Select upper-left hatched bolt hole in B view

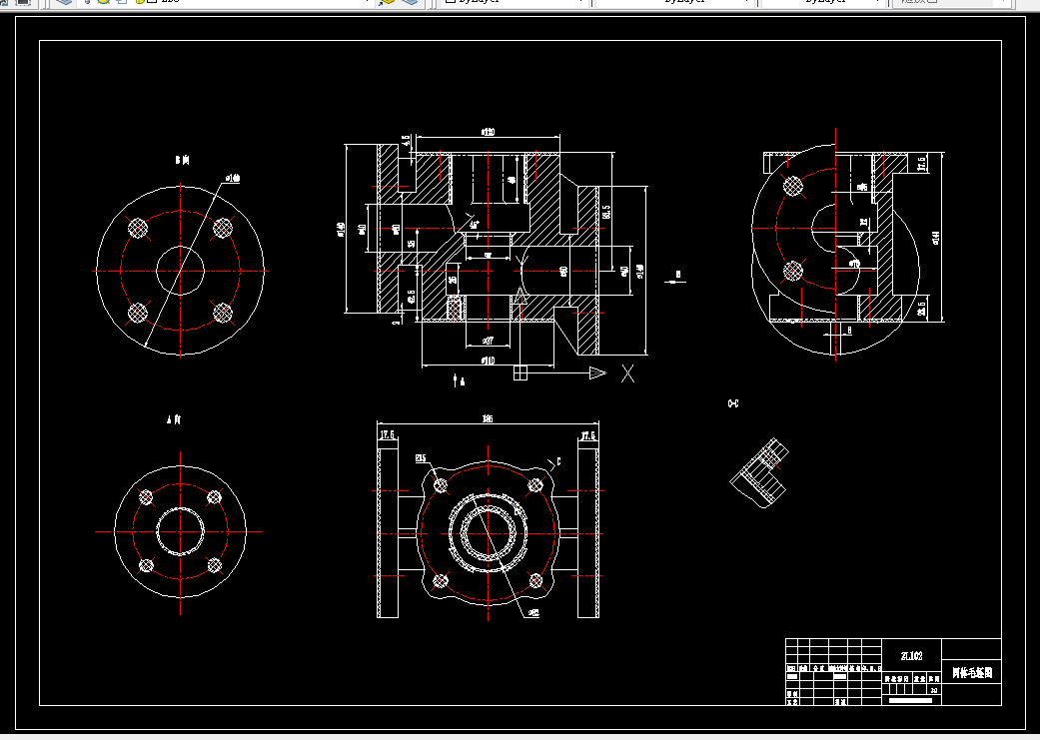138,228
